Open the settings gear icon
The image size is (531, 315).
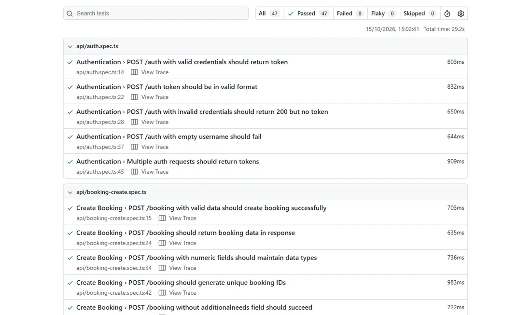(461, 14)
